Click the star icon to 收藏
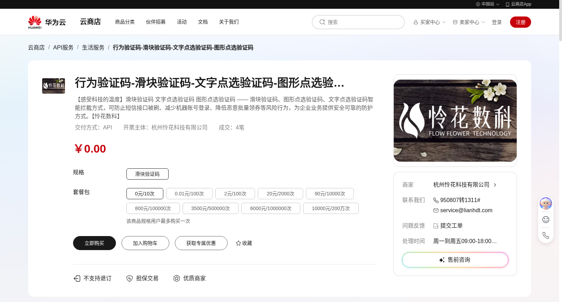This screenshot has width=562, height=302. coord(238,243)
